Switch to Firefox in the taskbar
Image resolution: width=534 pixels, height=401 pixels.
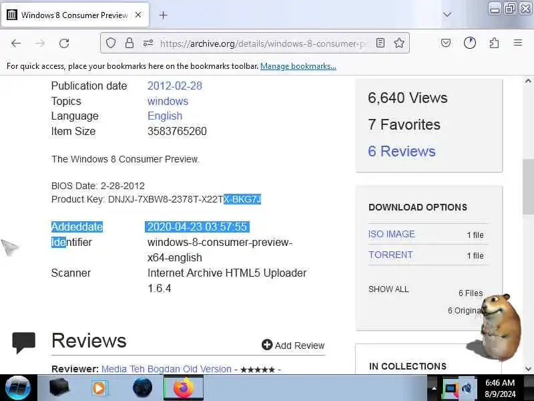(x=184, y=388)
